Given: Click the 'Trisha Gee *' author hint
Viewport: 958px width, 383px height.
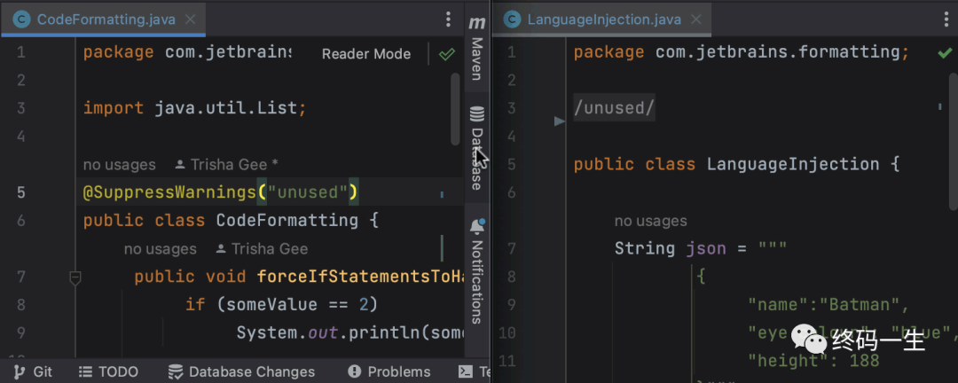Looking at the screenshot, I should 227,164.
